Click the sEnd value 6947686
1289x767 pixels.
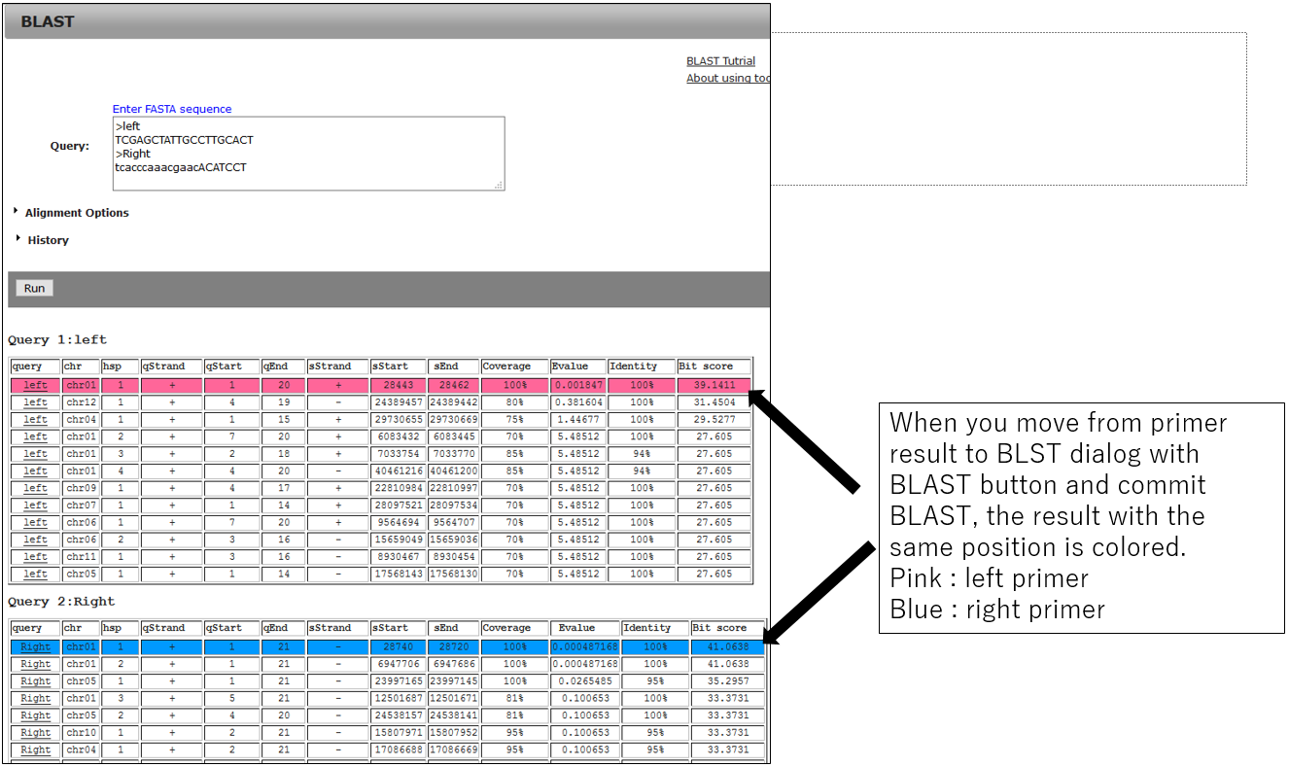pos(454,664)
